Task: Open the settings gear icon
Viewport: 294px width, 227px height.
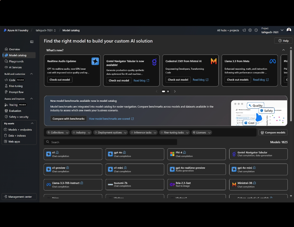Action: tap(250, 30)
